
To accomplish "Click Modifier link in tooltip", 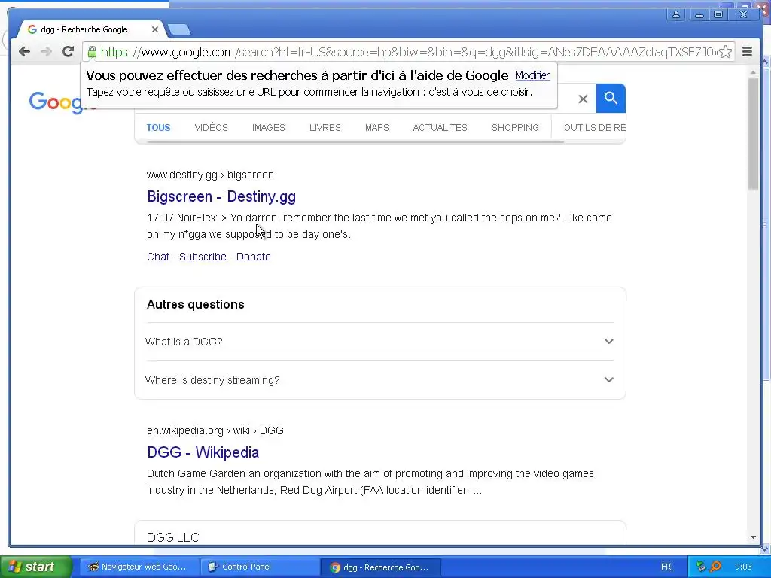I will (x=532, y=75).
